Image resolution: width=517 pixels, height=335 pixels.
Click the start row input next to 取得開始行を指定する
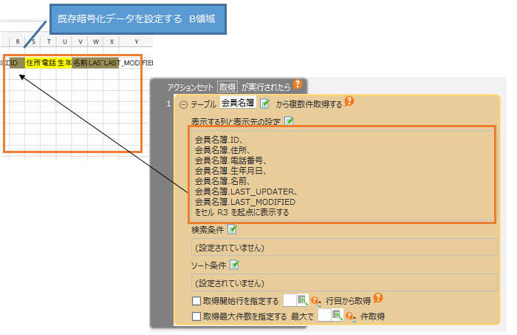pyautogui.click(x=290, y=300)
